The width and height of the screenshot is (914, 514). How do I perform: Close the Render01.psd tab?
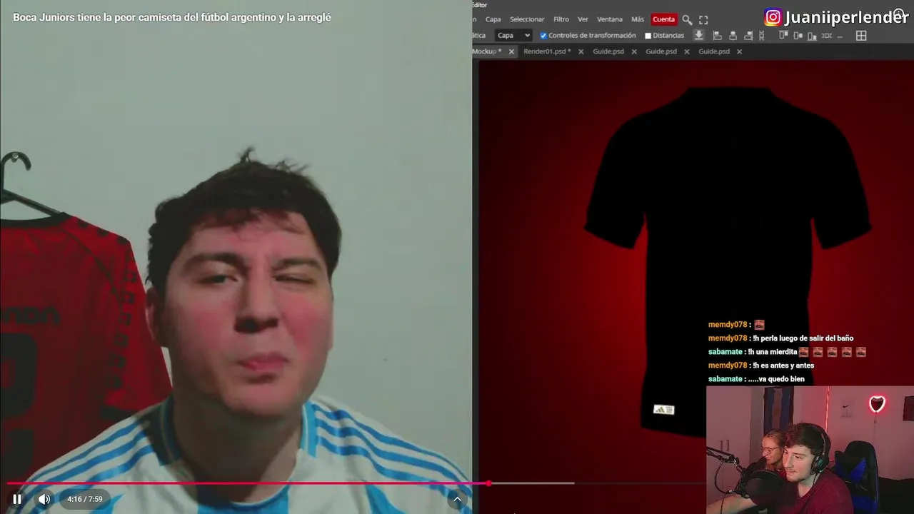coord(581,51)
